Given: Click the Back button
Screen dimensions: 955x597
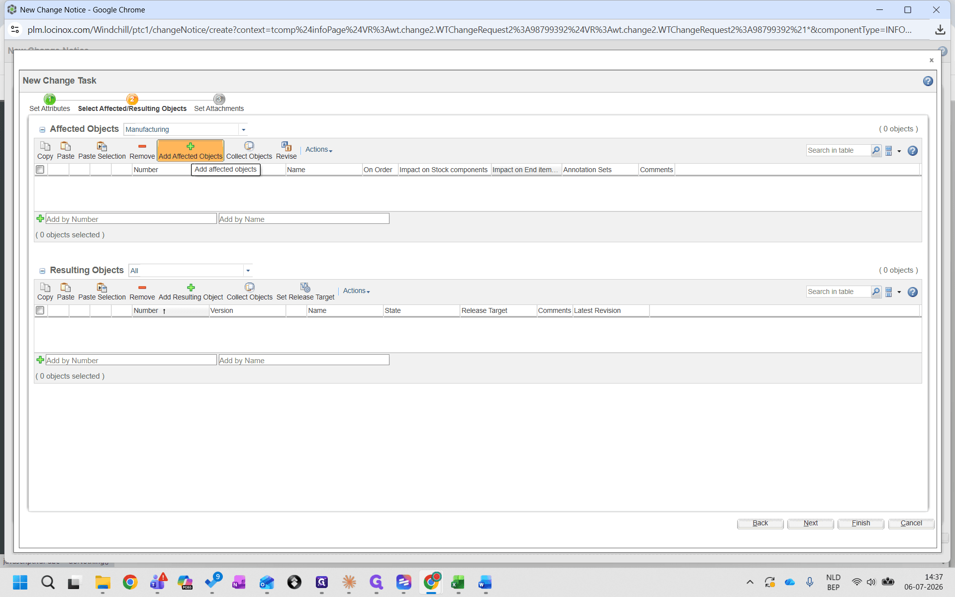Looking at the screenshot, I should pos(760,523).
